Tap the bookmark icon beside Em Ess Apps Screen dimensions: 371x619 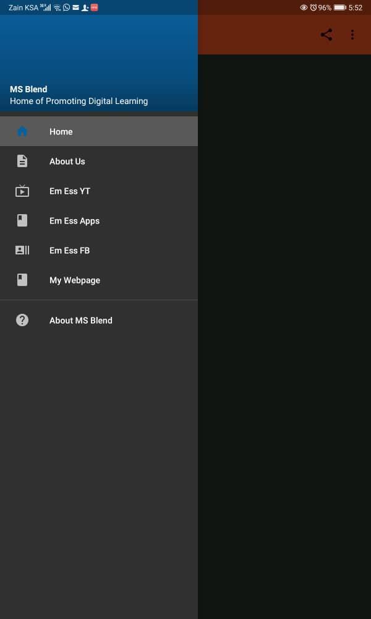[x=22, y=220]
